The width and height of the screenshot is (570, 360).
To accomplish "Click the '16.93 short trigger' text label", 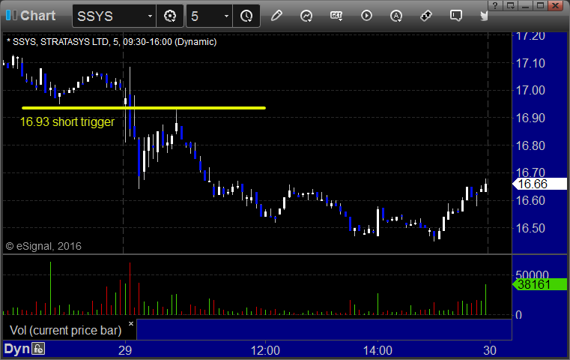I will point(67,122).
